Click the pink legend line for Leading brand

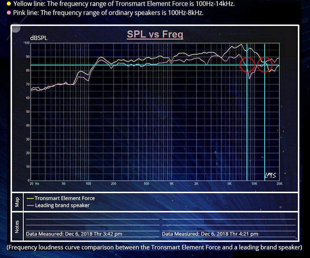tap(30, 205)
